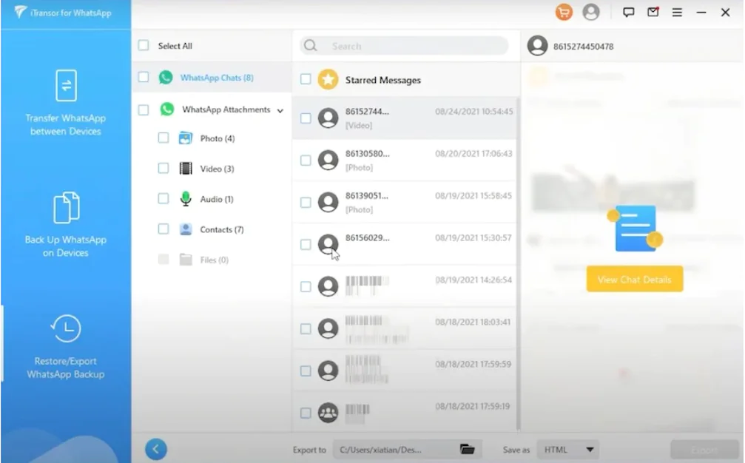Click the Starred Messages star icon
Viewport: 745px width, 463px height.
[326, 79]
